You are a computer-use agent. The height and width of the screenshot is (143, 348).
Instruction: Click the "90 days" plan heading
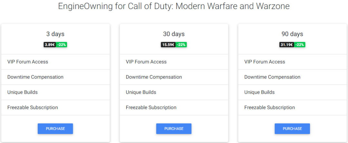[292, 34]
